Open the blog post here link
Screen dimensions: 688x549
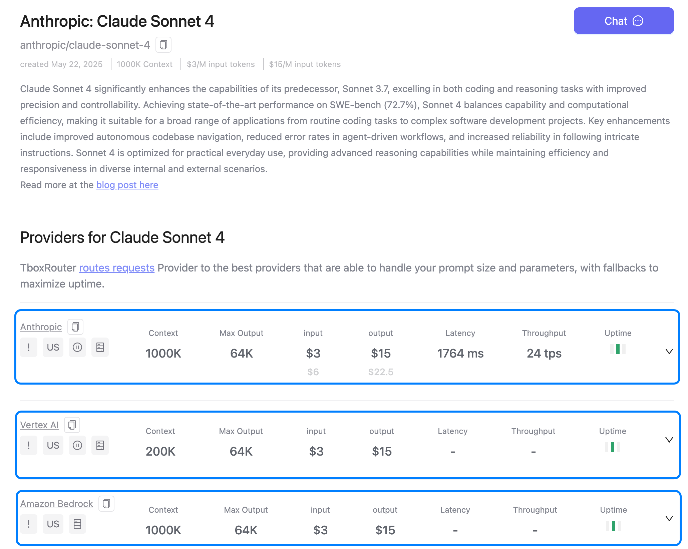[x=127, y=185]
